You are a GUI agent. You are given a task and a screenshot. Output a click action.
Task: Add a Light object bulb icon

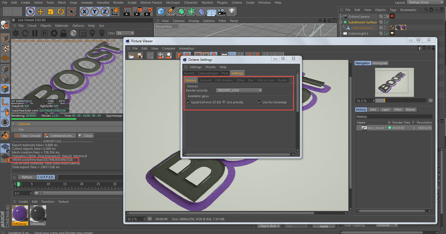(232, 12)
